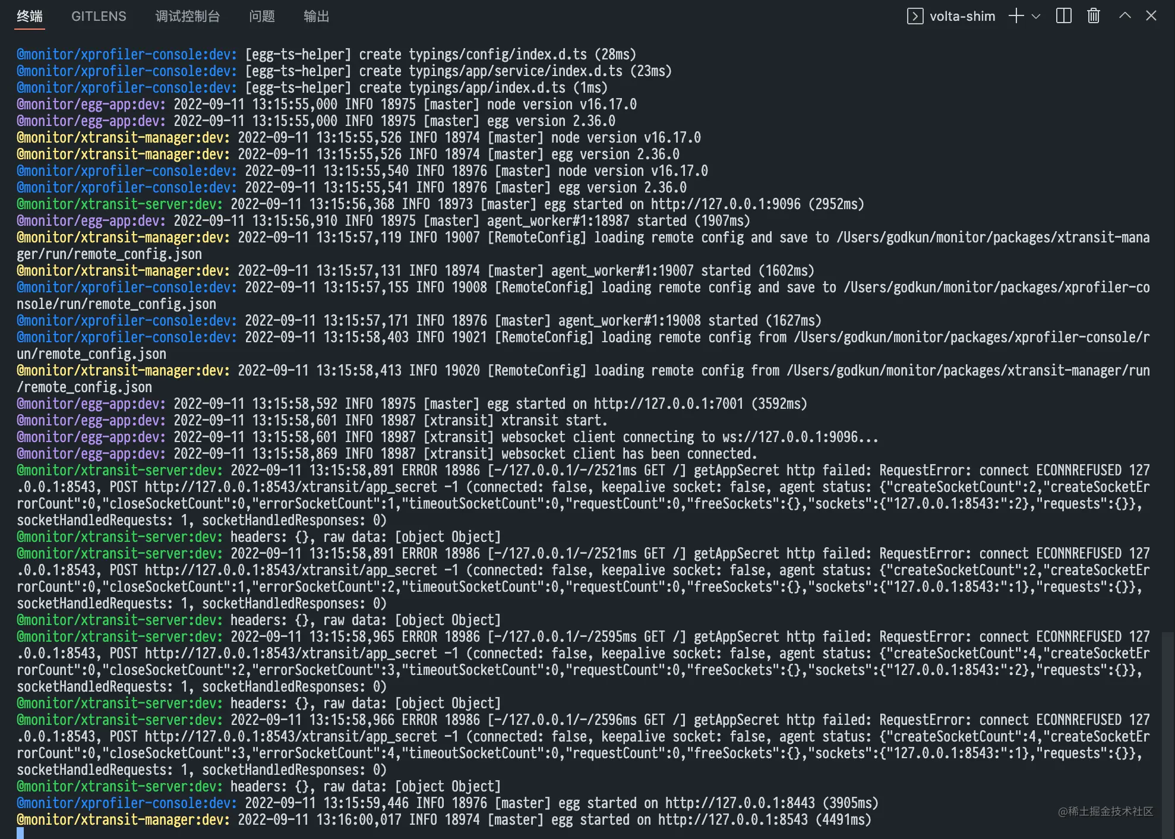Click the volta-shim terminal icon
1175x839 pixels.
(x=915, y=17)
